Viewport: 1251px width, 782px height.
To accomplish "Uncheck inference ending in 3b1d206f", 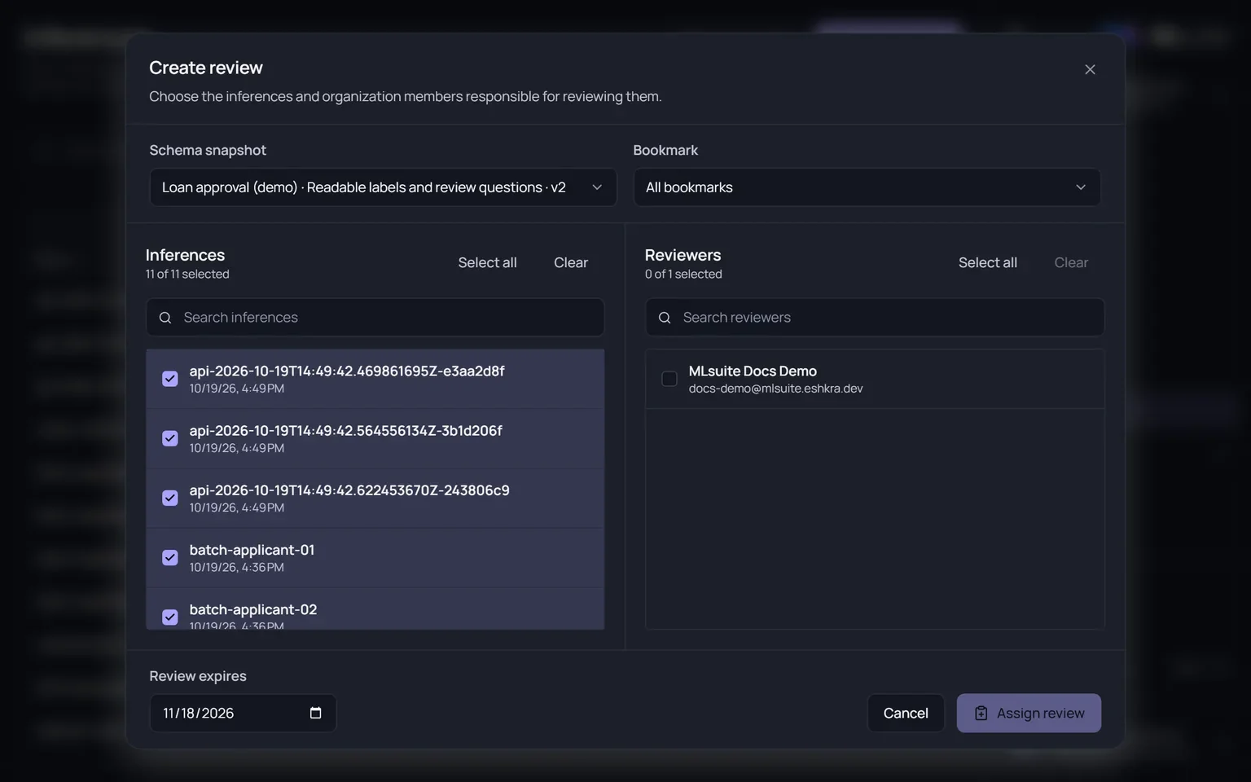I will tap(170, 438).
